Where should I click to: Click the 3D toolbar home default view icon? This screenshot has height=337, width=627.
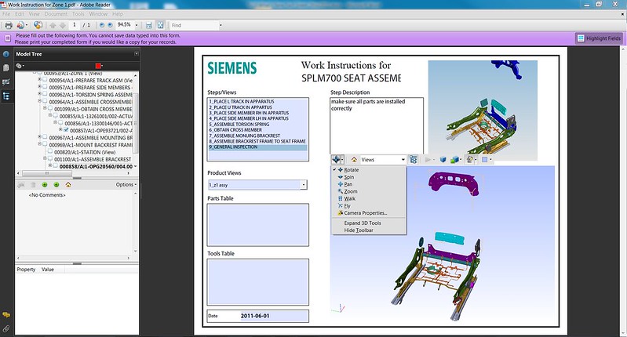pos(354,160)
